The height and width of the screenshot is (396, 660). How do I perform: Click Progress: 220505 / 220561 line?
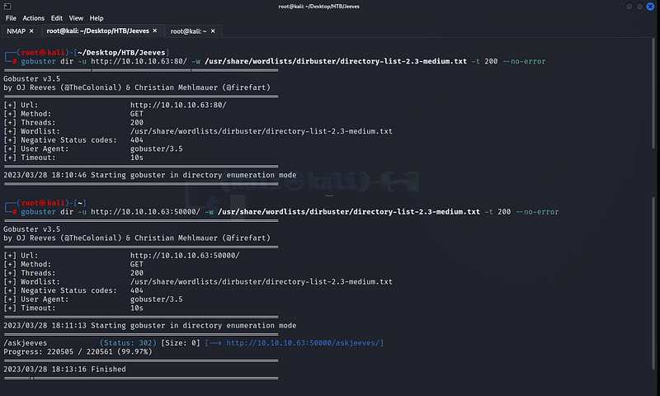(x=78, y=351)
